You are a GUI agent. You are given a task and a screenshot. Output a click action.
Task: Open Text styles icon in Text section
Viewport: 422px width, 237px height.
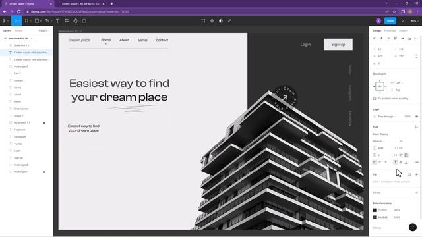pyautogui.click(x=417, y=127)
